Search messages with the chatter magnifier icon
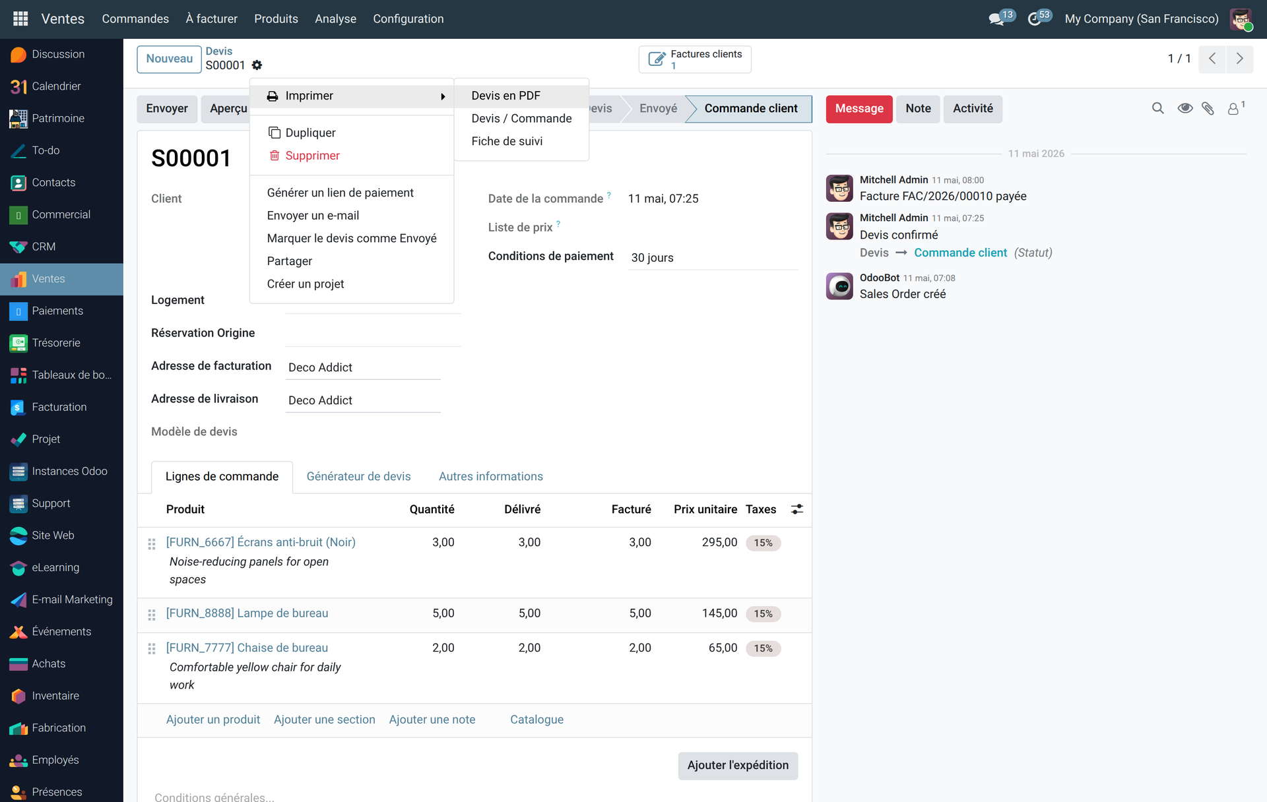This screenshot has height=802, width=1267. 1157,108
